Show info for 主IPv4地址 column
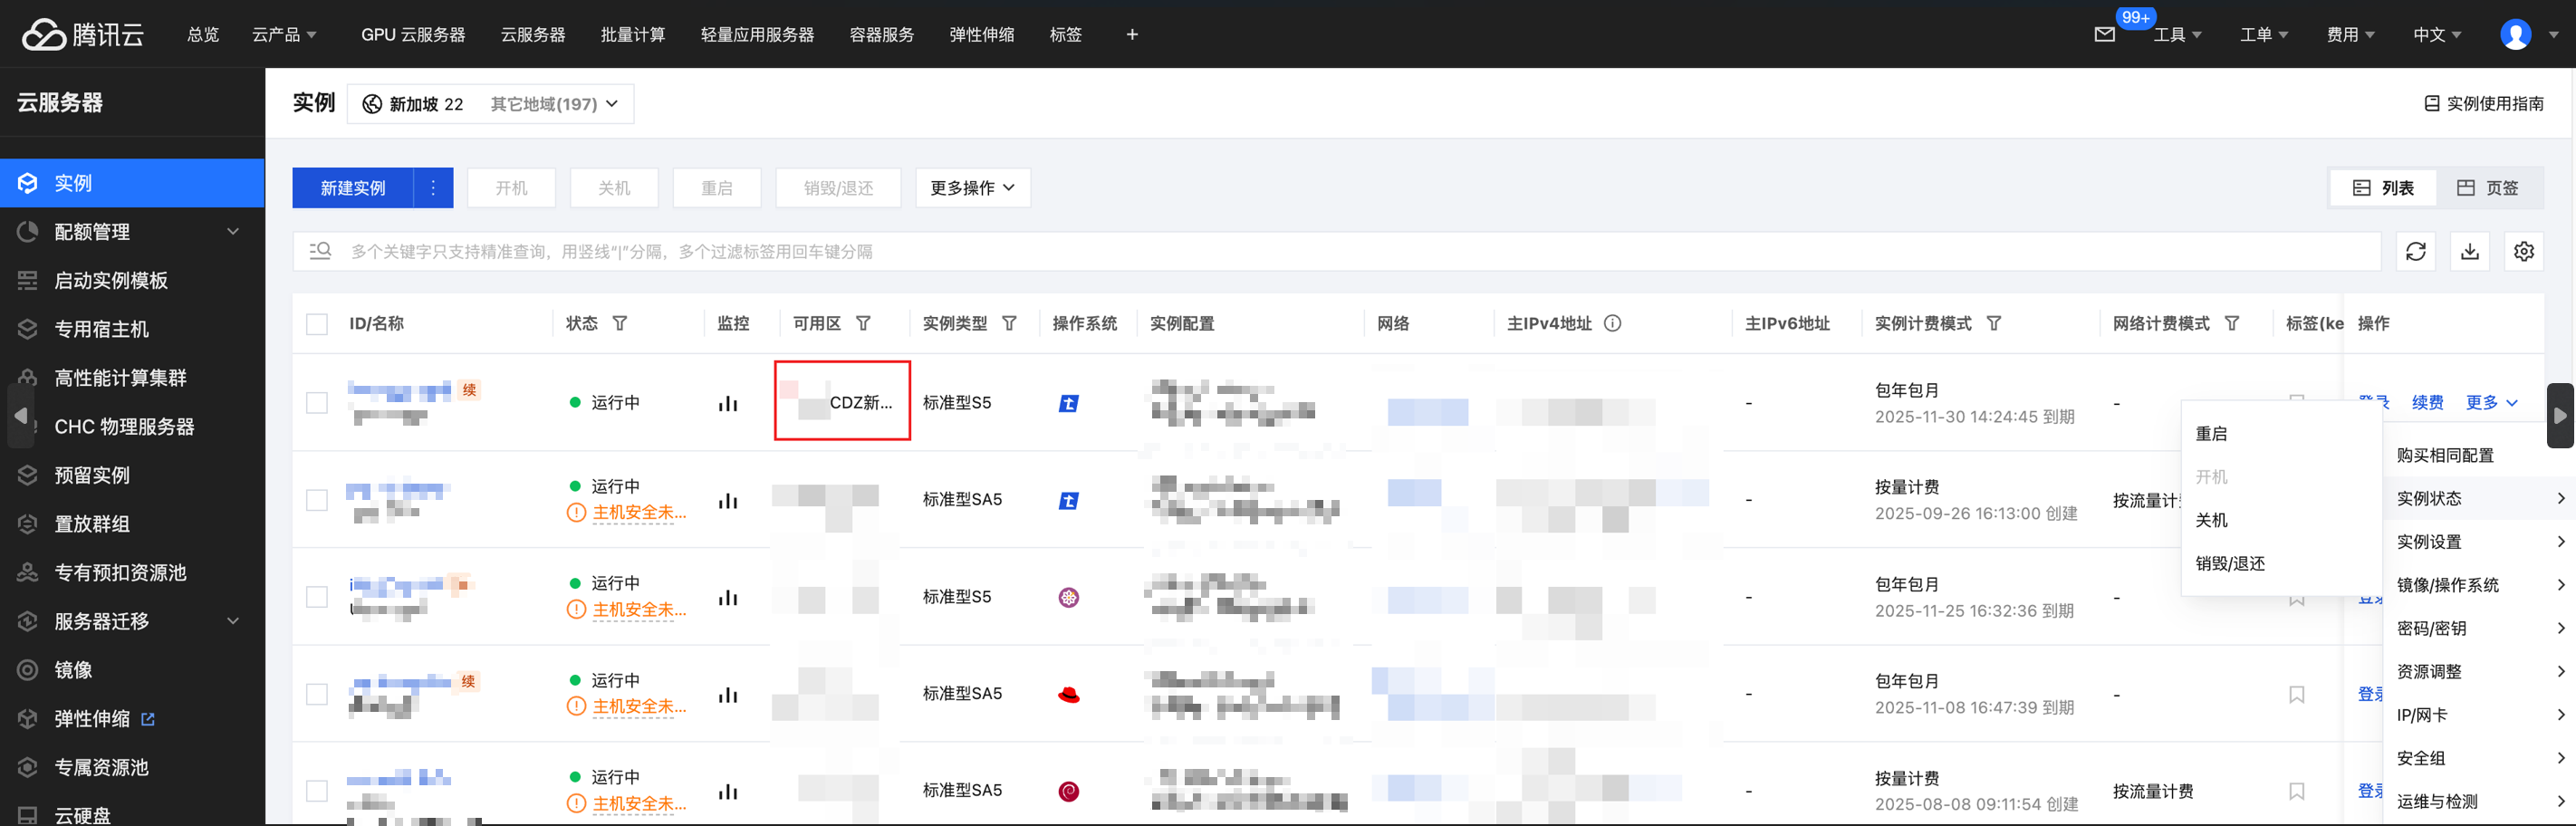This screenshot has height=826, width=2576. [x=1613, y=323]
